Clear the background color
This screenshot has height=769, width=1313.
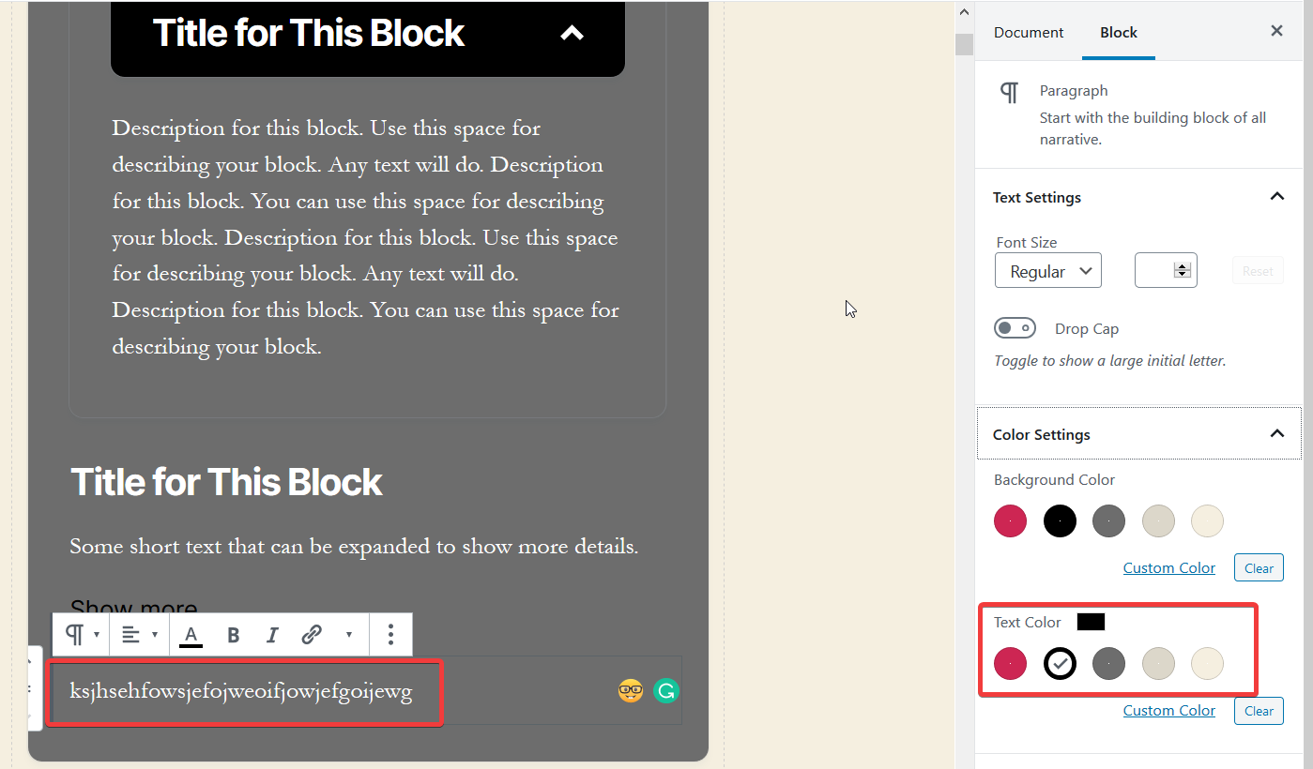tap(1259, 567)
